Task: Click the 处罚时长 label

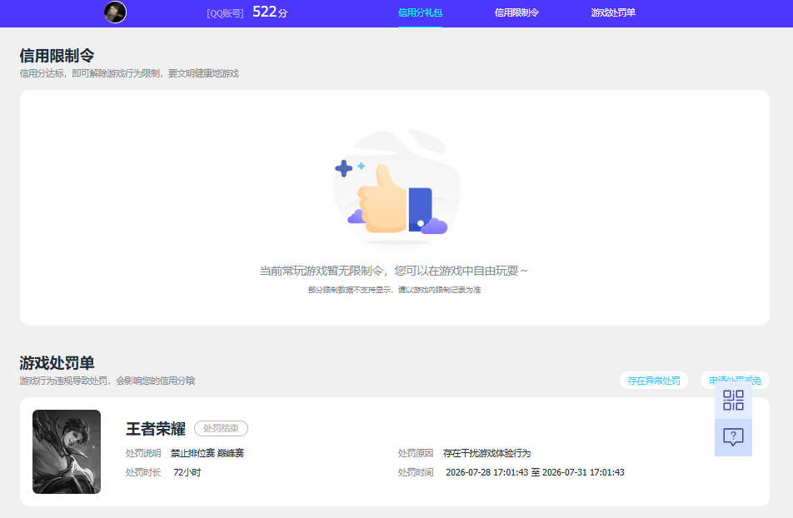Action: tap(143, 472)
